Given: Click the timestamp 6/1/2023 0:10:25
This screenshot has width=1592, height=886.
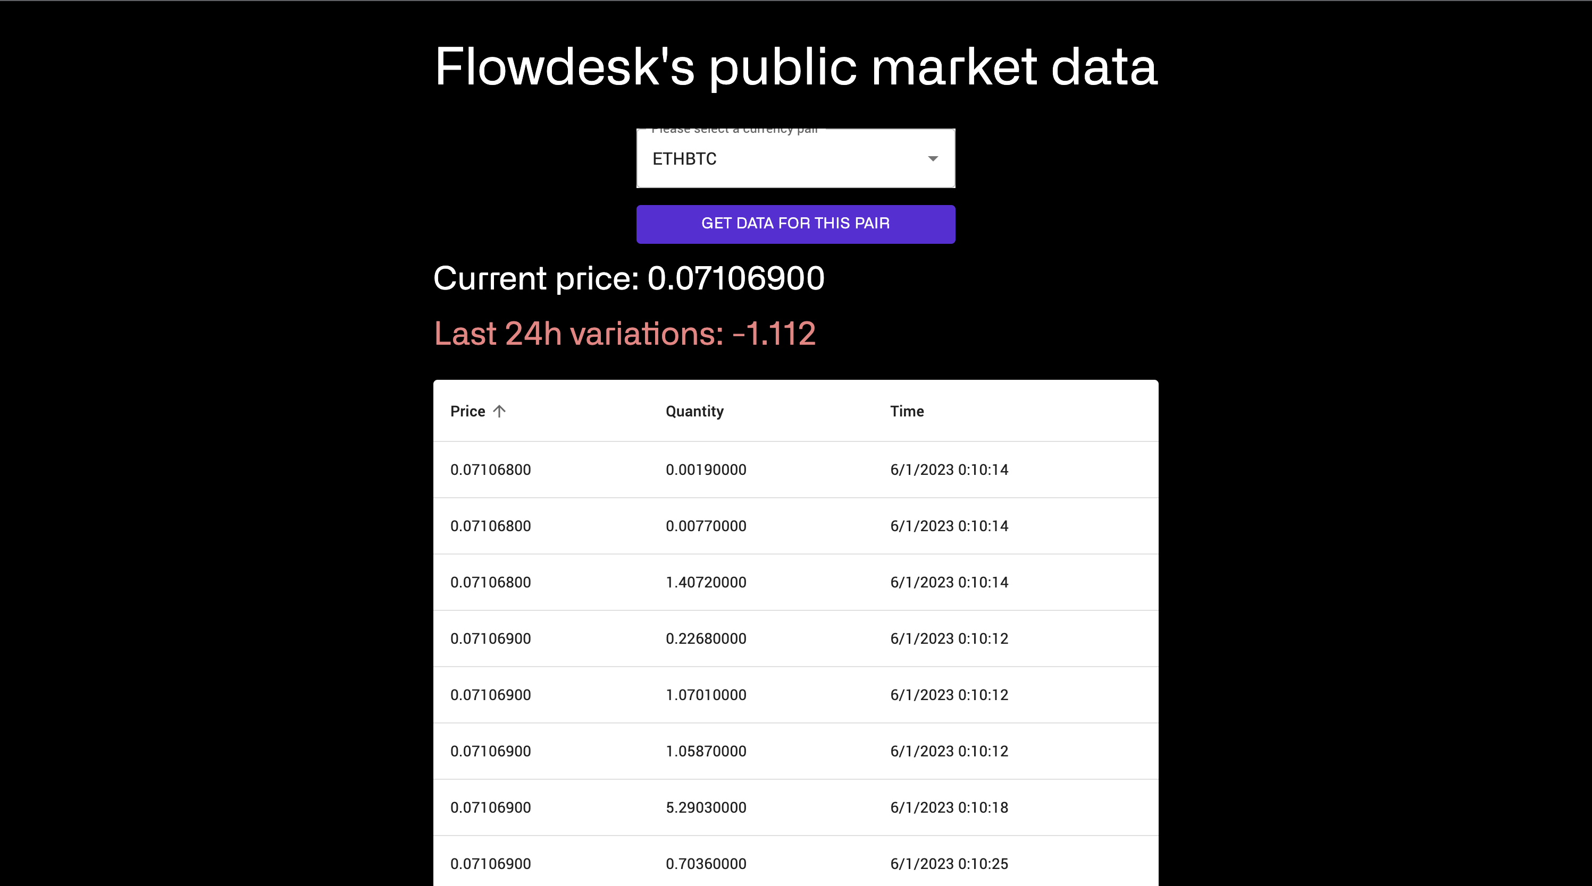Looking at the screenshot, I should pos(949,863).
